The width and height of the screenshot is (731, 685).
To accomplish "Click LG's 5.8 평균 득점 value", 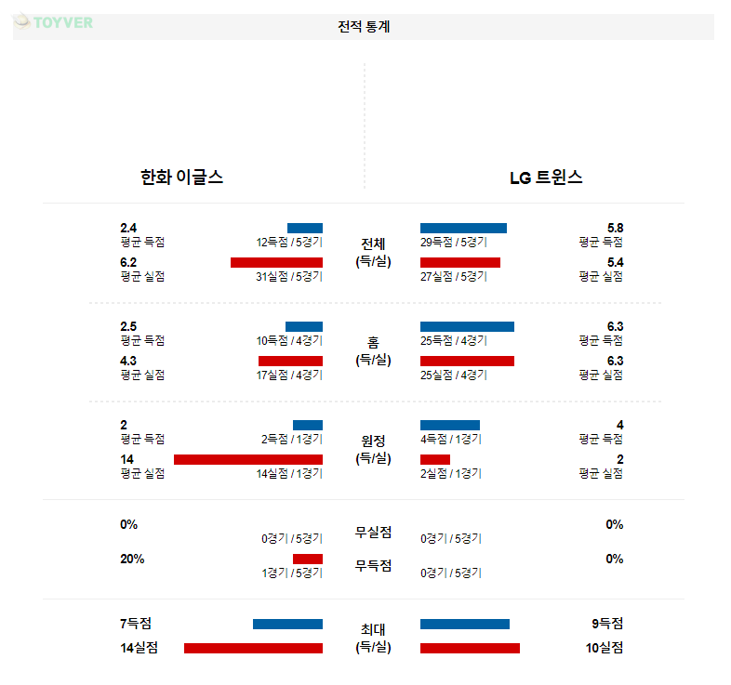I will pos(615,229).
